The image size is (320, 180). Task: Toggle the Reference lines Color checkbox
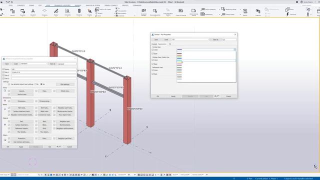152,70
